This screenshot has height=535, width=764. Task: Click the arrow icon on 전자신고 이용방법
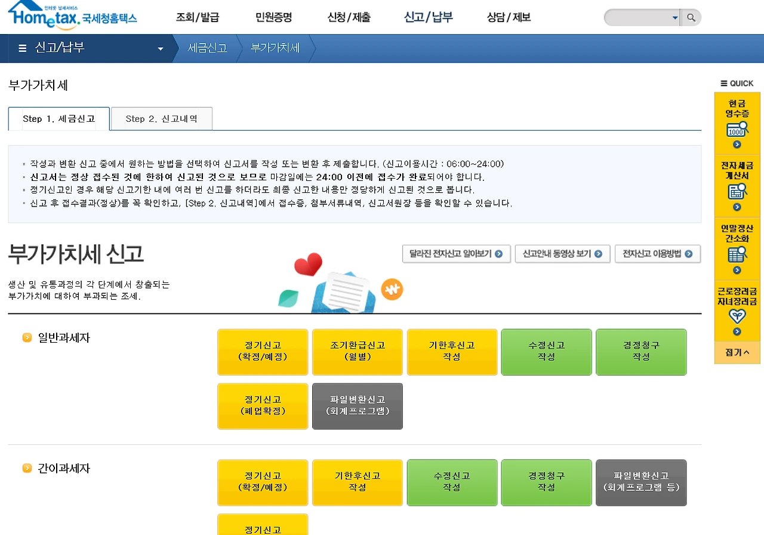point(689,254)
